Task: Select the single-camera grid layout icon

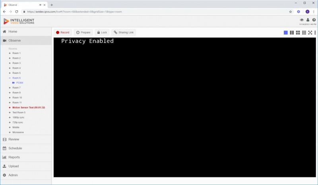Action: [x=285, y=33]
